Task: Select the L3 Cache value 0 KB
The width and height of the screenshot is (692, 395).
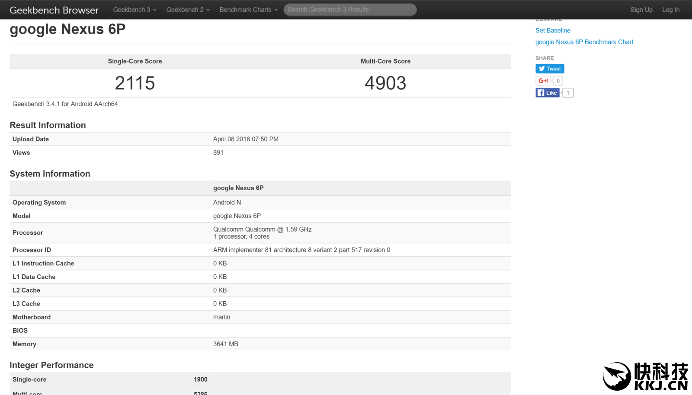Action: pyautogui.click(x=220, y=304)
